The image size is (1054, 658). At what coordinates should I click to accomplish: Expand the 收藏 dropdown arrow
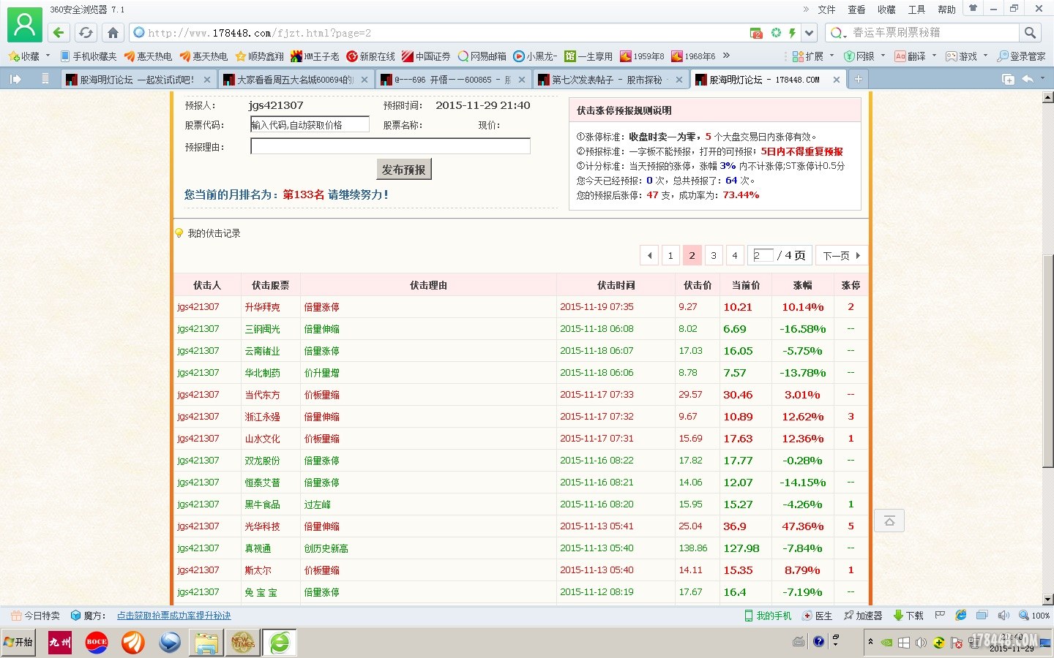(x=48, y=56)
